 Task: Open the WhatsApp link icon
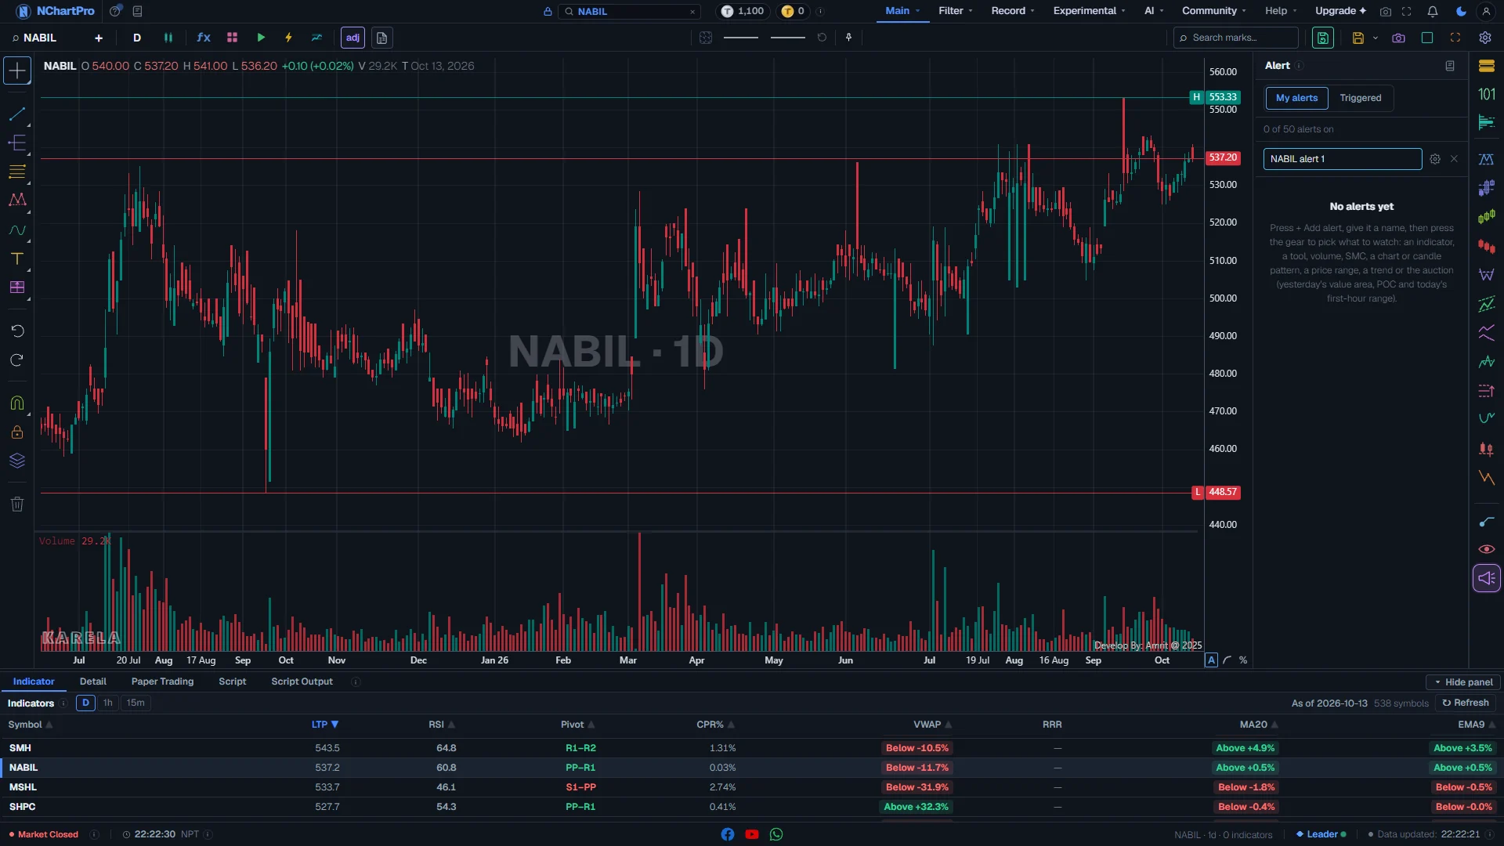point(776,834)
